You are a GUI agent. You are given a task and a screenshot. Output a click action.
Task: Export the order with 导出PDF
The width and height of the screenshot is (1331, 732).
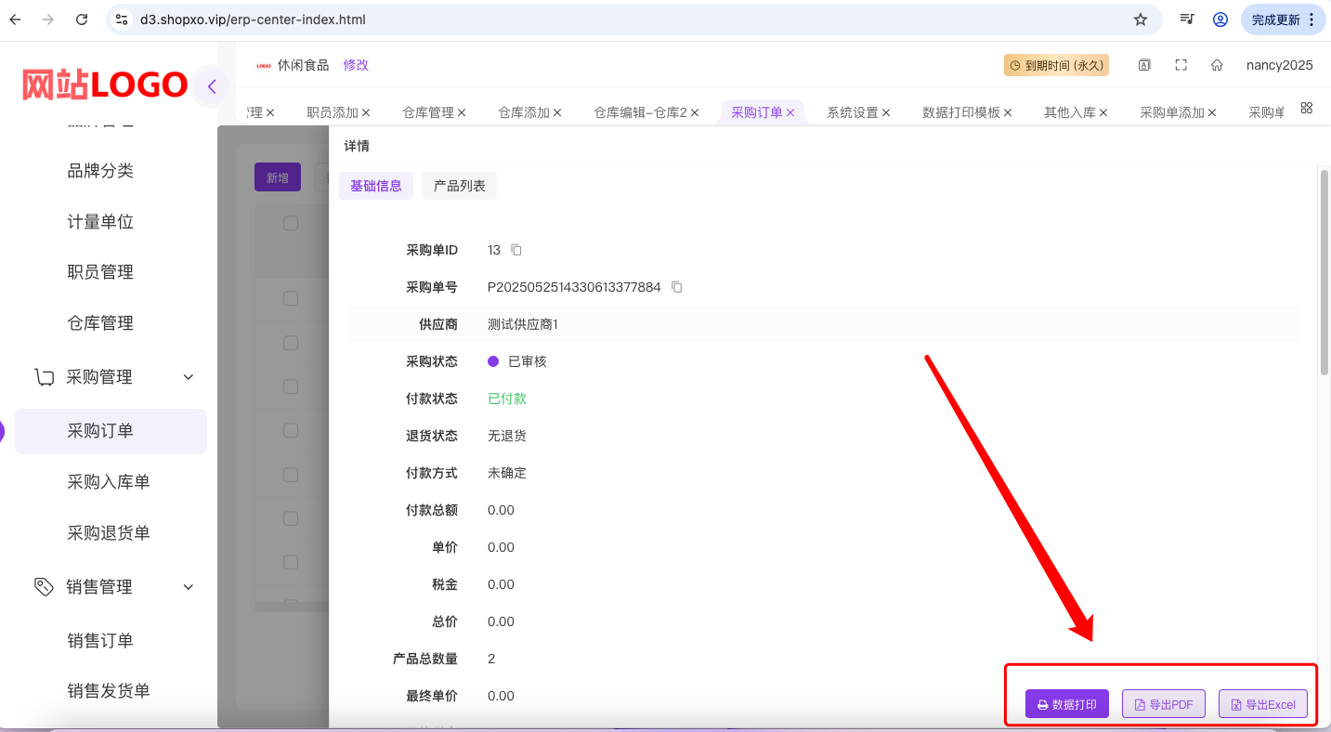1164,704
